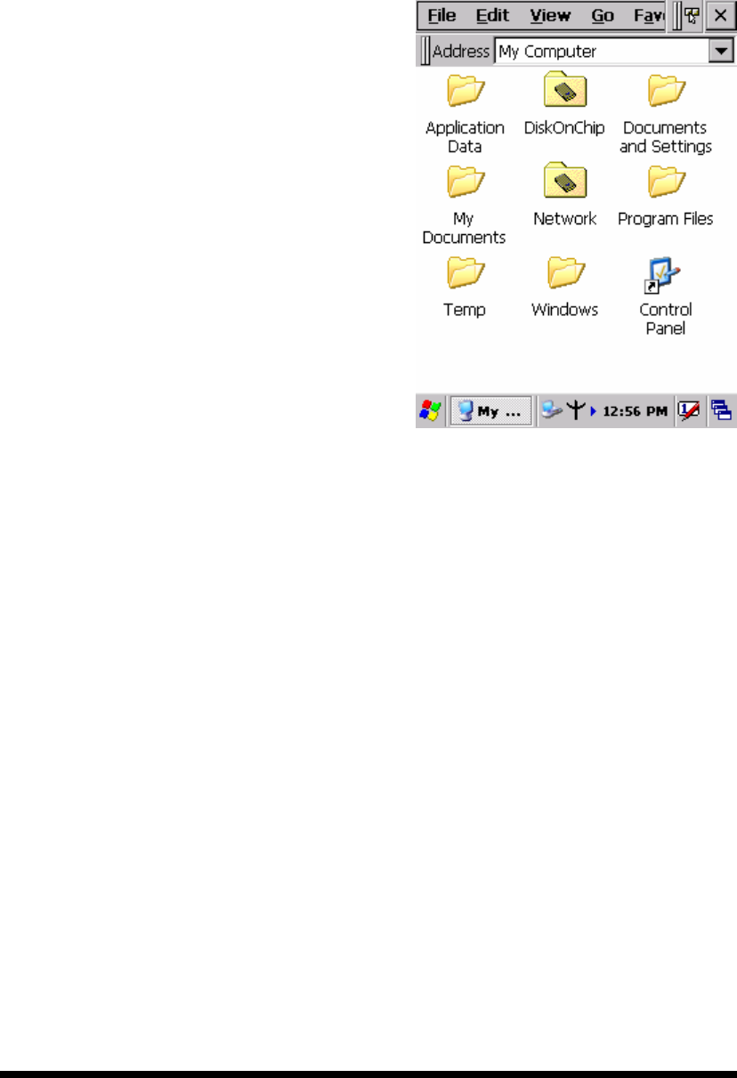This screenshot has width=737, height=1078.
Task: Open the My Documents folder icon
Action: (465, 181)
